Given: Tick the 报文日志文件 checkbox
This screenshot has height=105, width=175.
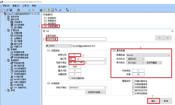Looking at the screenshot, I should pyautogui.click(x=134, y=90).
